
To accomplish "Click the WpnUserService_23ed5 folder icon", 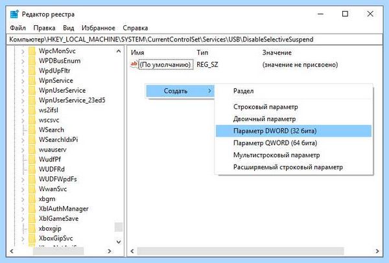I will coord(32,100).
